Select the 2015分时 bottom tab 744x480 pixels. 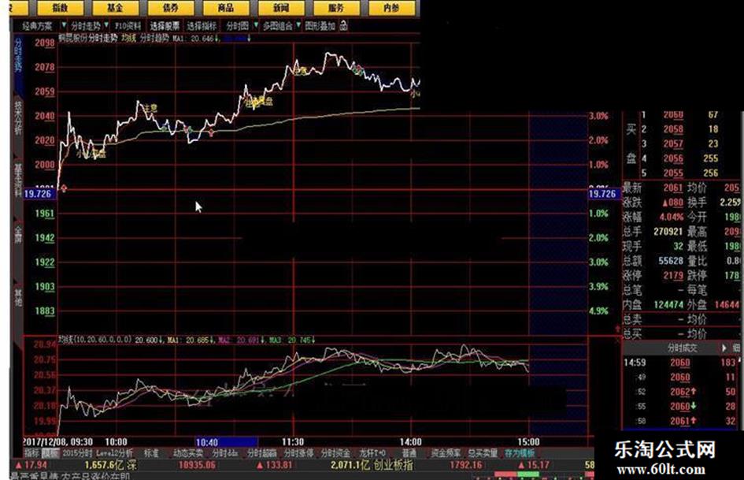coord(77,453)
